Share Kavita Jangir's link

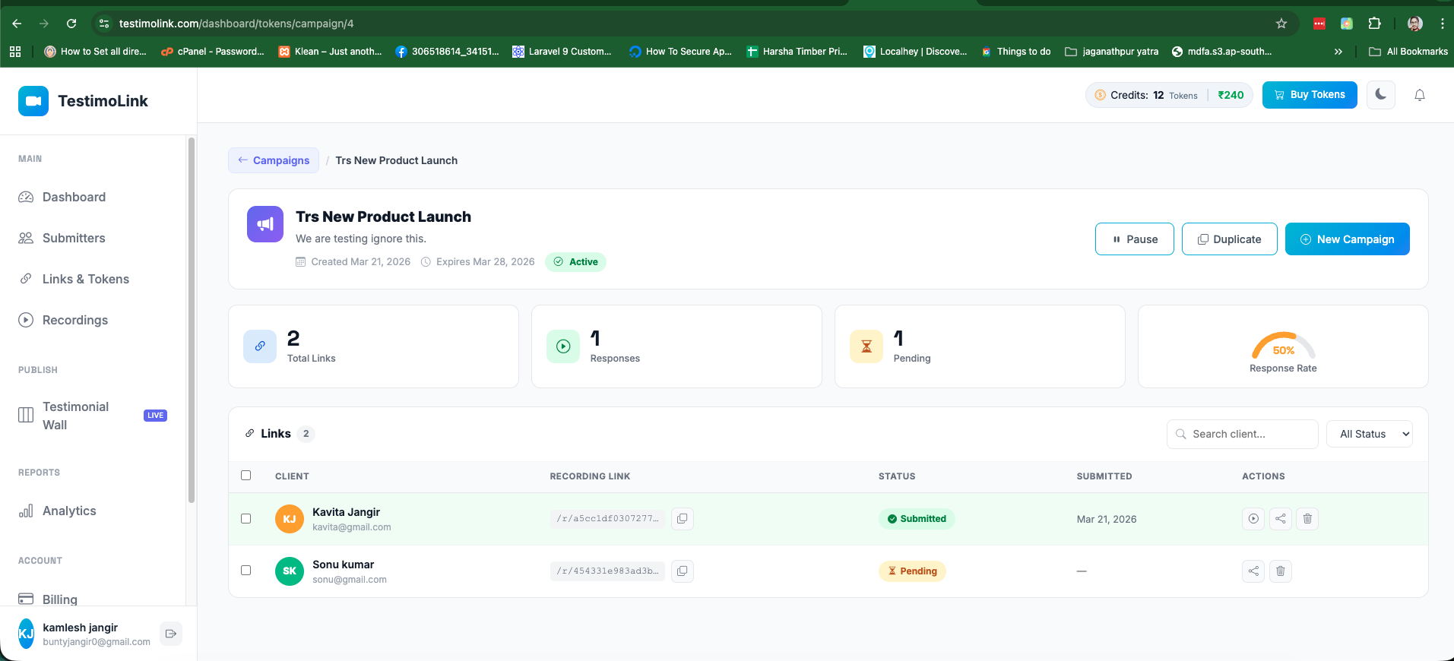pos(1281,519)
